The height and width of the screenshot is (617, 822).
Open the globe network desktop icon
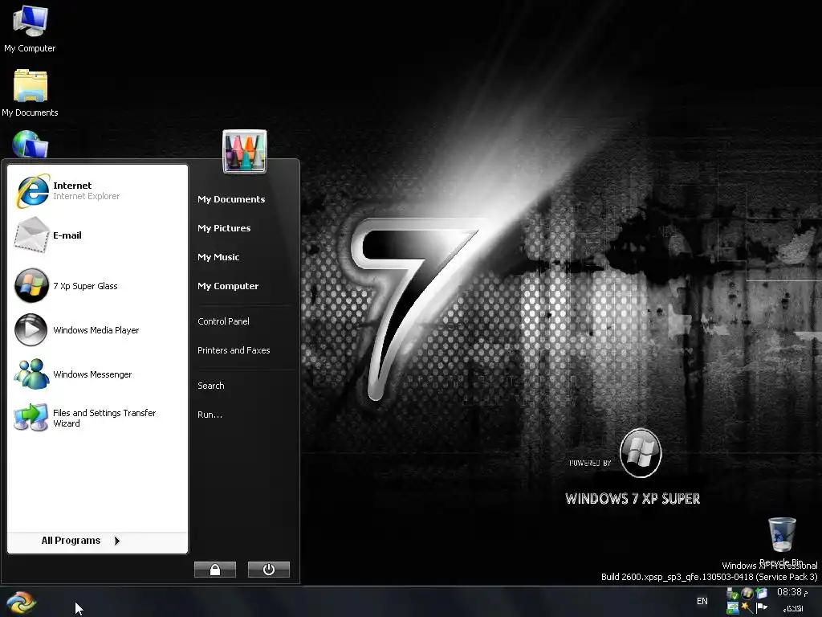[30, 144]
